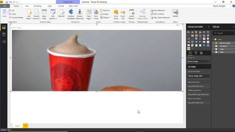Screen dimensions: 235x132
Task: Open the Enter Data dialog
Action: point(44,14)
